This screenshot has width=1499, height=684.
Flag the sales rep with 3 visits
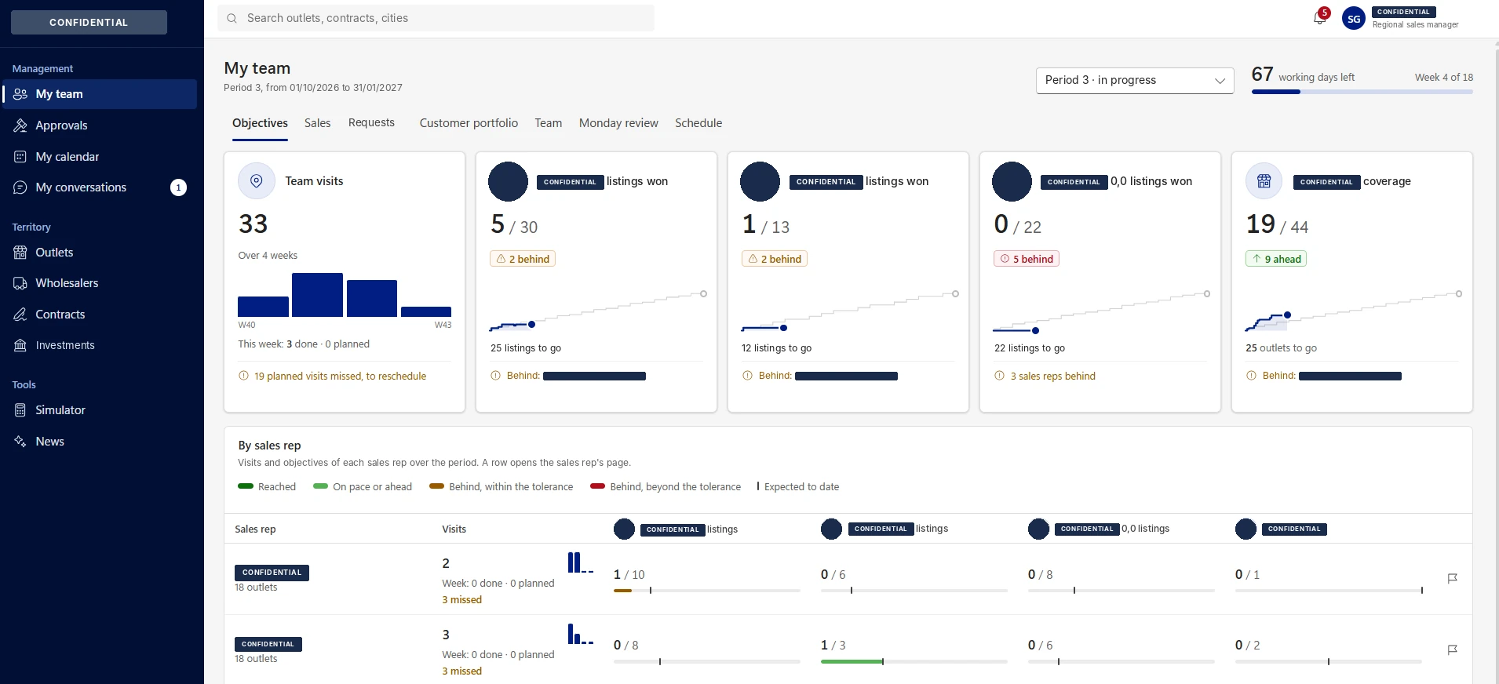click(1453, 649)
